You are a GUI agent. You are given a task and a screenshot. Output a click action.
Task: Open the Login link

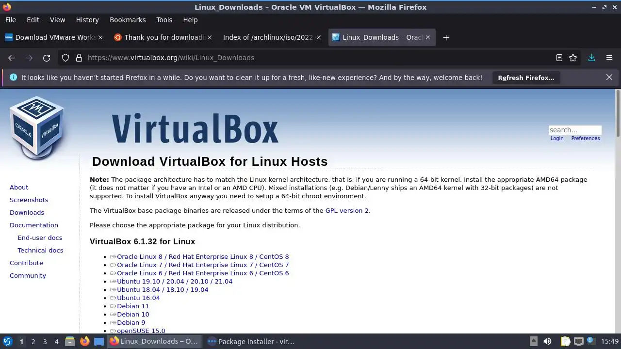557,138
